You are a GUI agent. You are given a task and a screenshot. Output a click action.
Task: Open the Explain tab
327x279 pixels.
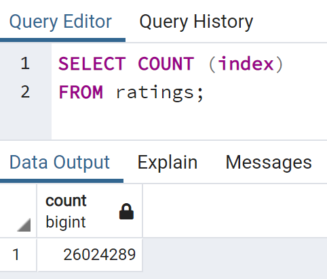[168, 163]
